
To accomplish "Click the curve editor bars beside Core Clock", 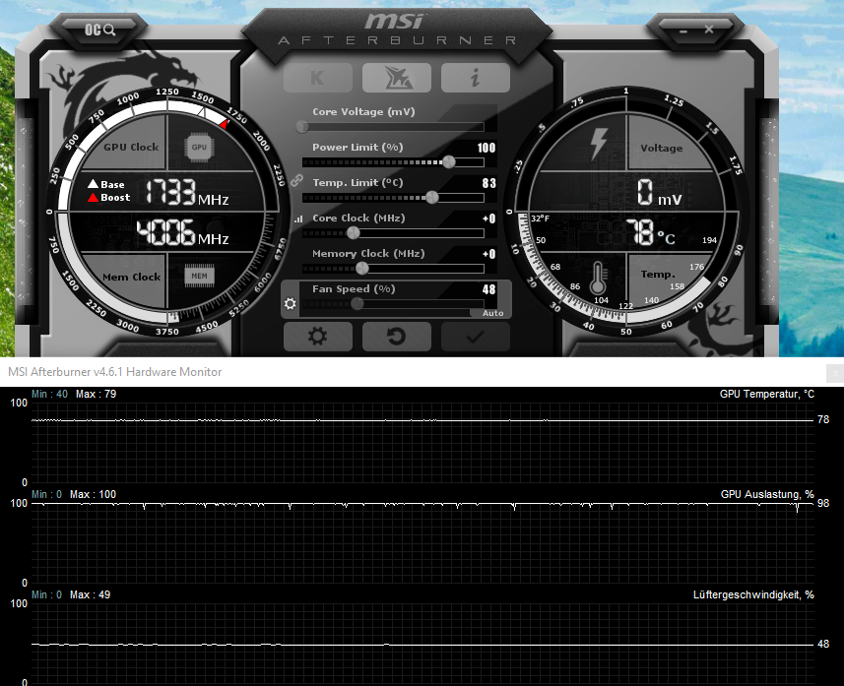I will coord(298,218).
